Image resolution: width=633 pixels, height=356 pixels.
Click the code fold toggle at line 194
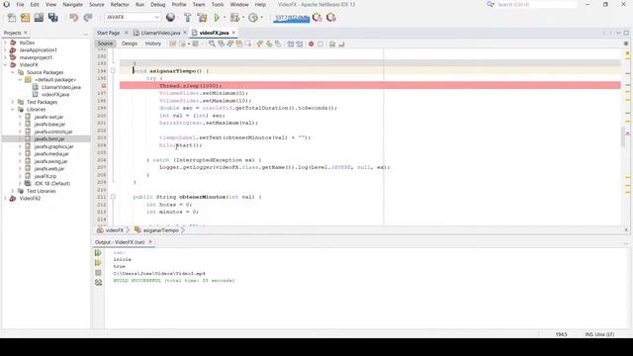113,70
